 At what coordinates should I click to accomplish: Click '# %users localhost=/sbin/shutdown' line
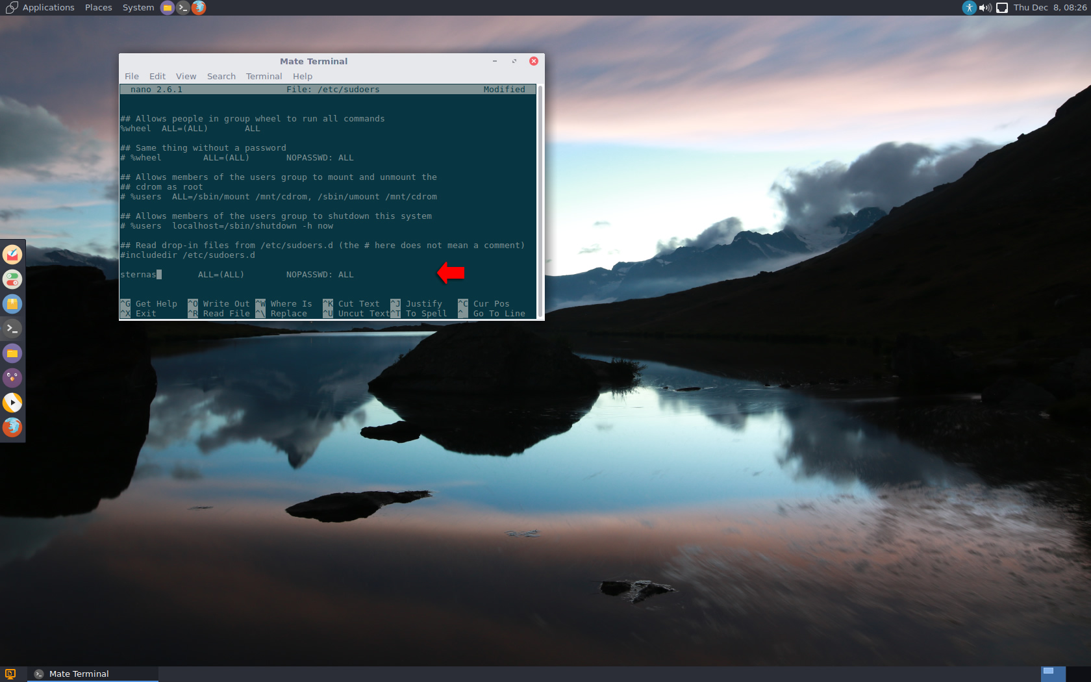227,226
